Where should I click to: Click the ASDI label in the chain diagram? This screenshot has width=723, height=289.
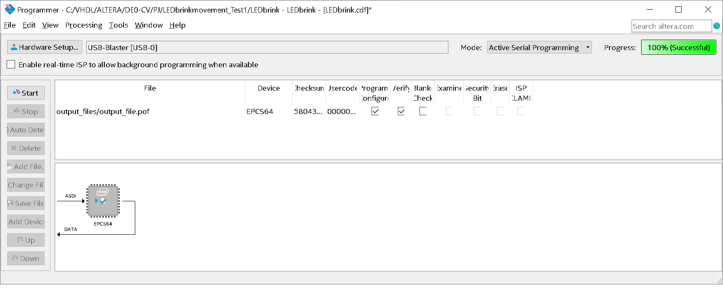click(71, 196)
